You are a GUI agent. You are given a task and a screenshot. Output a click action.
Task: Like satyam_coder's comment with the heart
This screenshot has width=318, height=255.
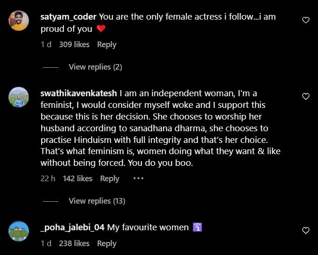pyautogui.click(x=306, y=20)
